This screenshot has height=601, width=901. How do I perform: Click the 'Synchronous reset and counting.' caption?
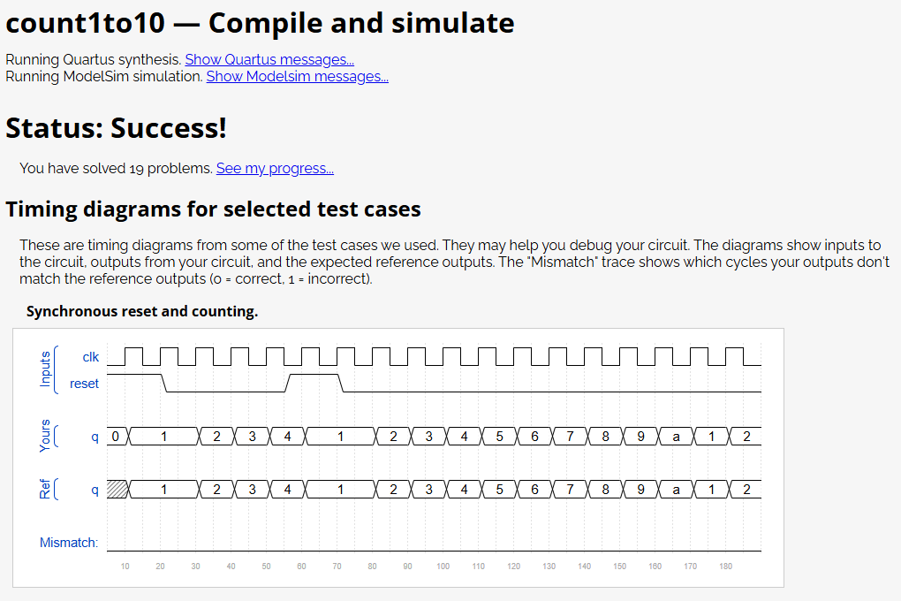142,311
